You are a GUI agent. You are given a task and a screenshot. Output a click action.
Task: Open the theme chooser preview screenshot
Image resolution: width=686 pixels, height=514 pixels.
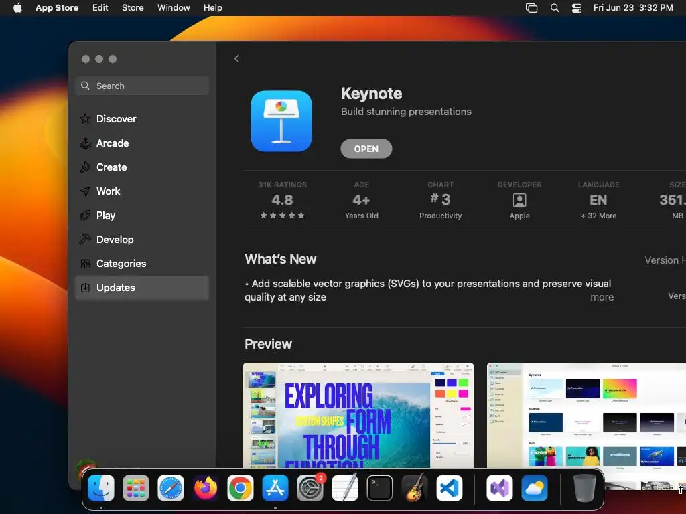point(586,415)
